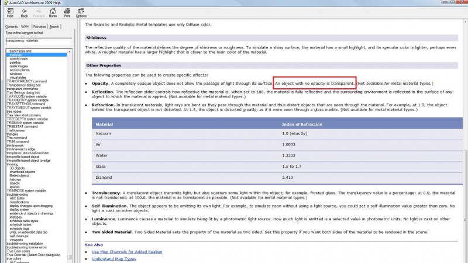Choose 'palettes' in the index list
The width and height of the screenshot is (468, 263).
15,63
